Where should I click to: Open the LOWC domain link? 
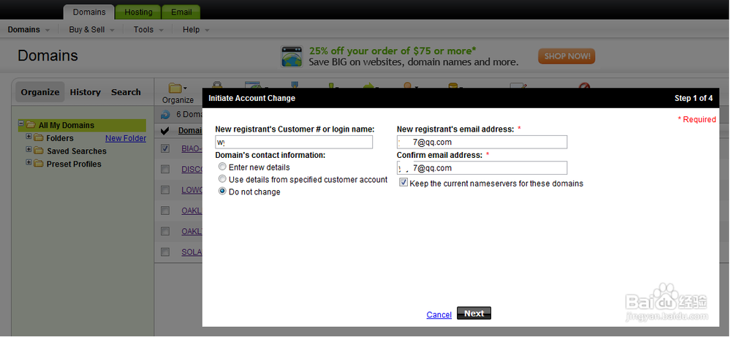pyautogui.click(x=192, y=190)
